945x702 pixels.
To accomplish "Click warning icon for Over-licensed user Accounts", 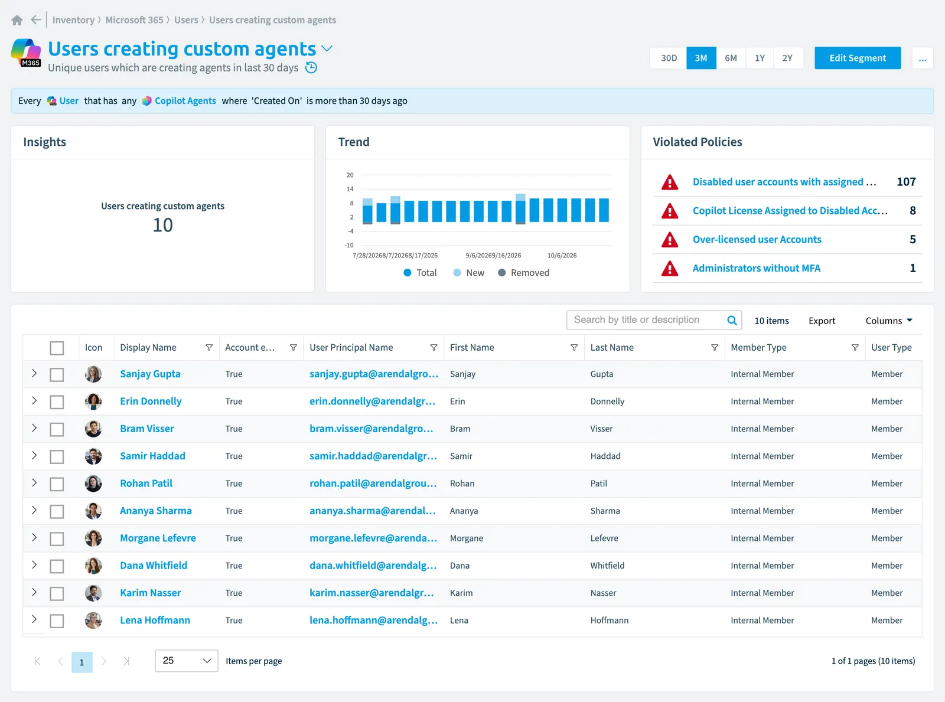I will coord(670,240).
